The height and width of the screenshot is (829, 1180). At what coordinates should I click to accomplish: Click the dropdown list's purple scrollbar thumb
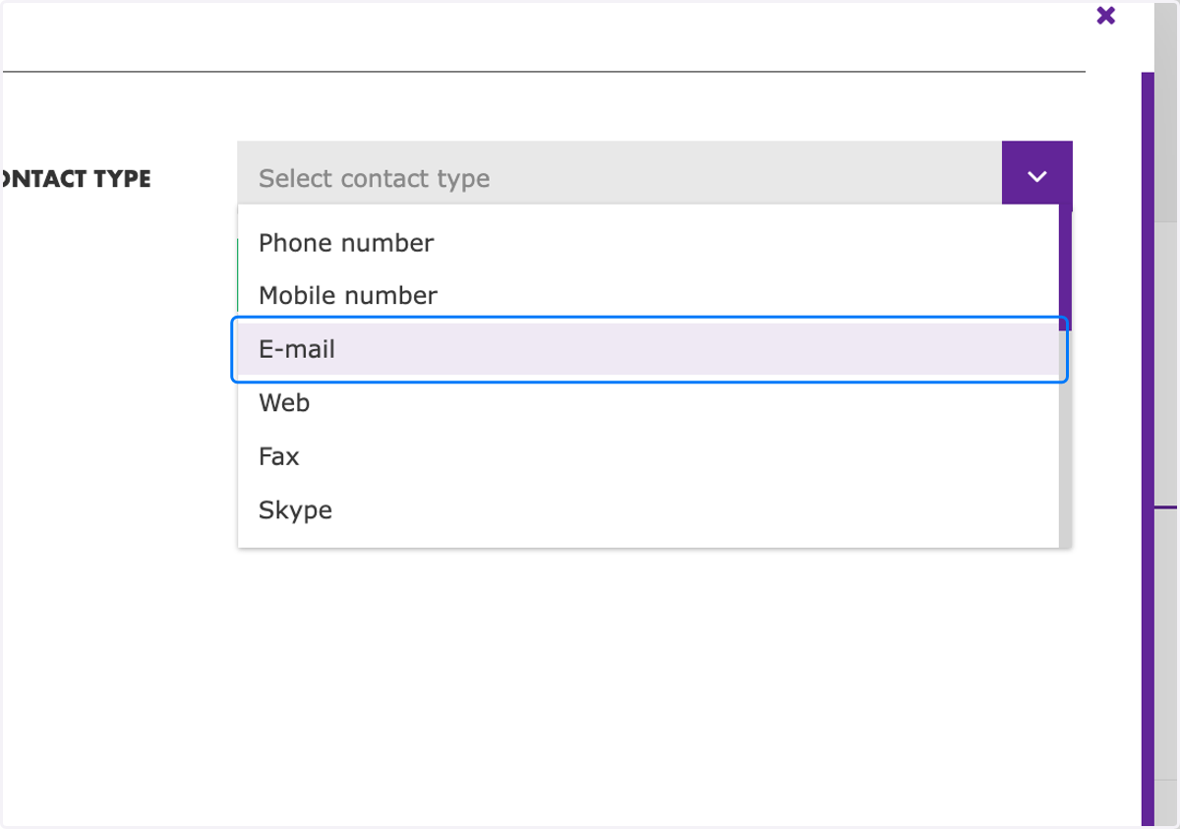coord(1065,269)
